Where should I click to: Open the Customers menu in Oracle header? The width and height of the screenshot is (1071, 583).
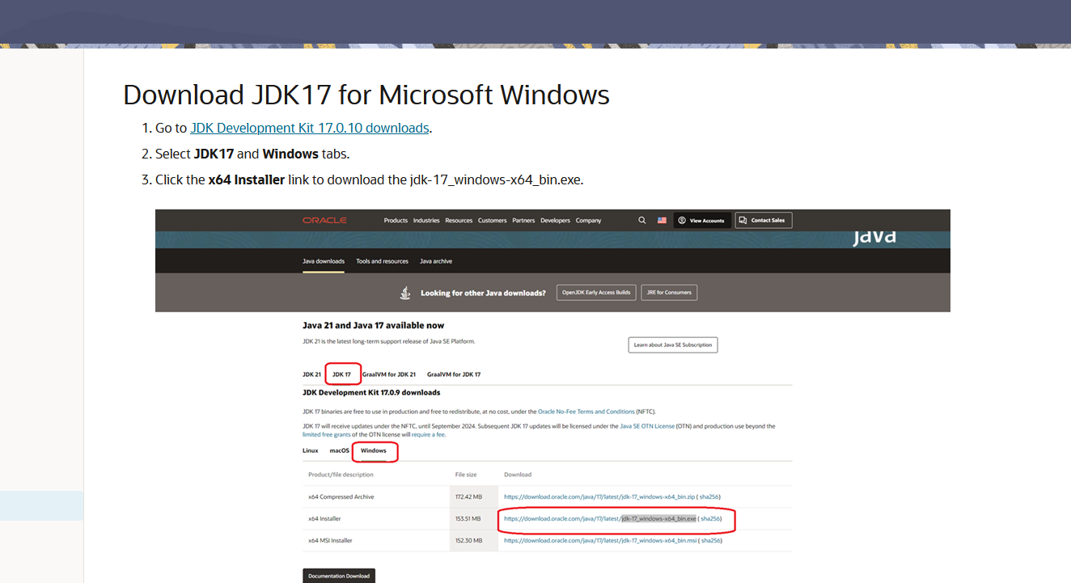[x=492, y=220]
